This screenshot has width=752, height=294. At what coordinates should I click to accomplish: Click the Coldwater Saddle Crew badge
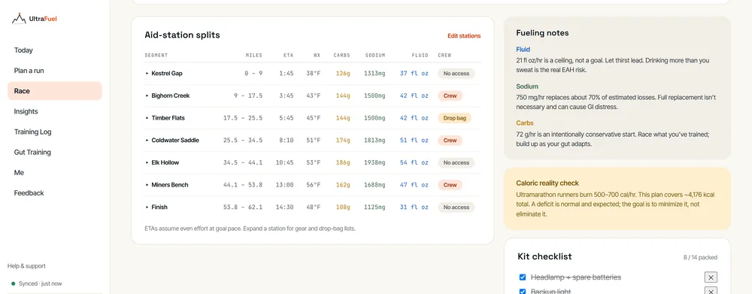pyautogui.click(x=450, y=140)
